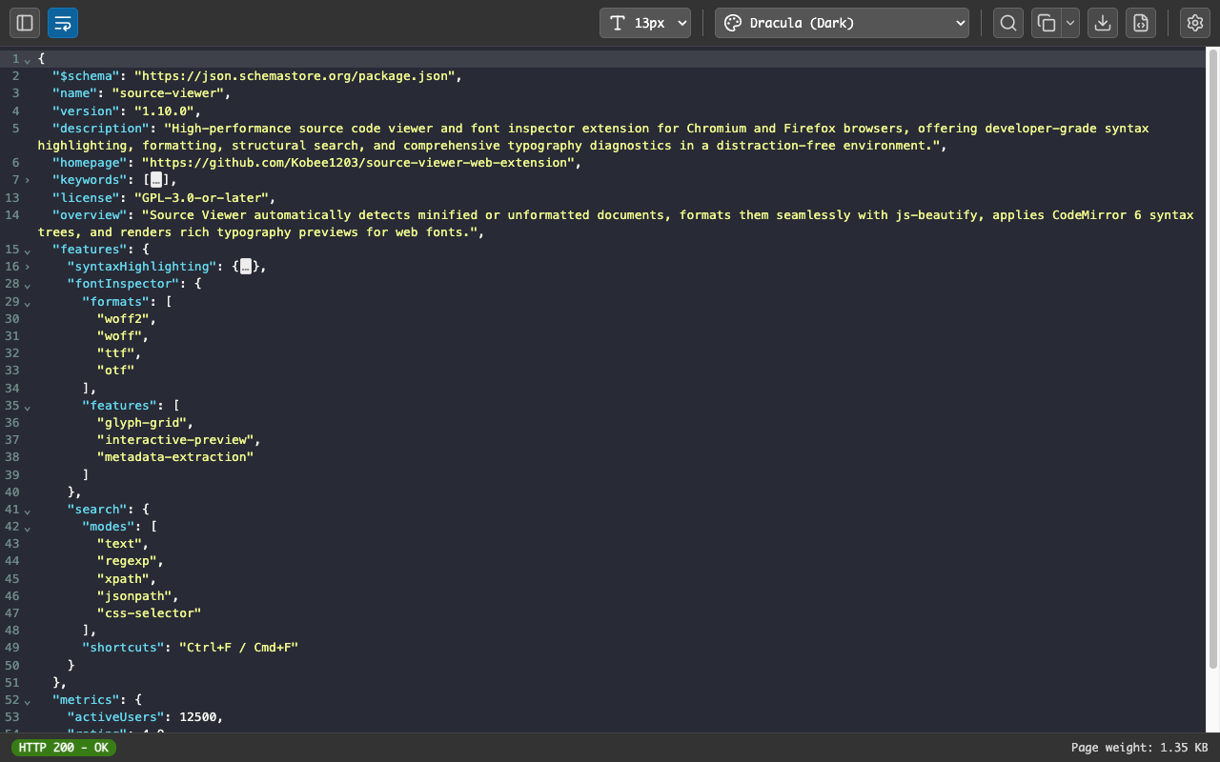
Task: Click the "1.10.0" version value
Action: pos(164,110)
